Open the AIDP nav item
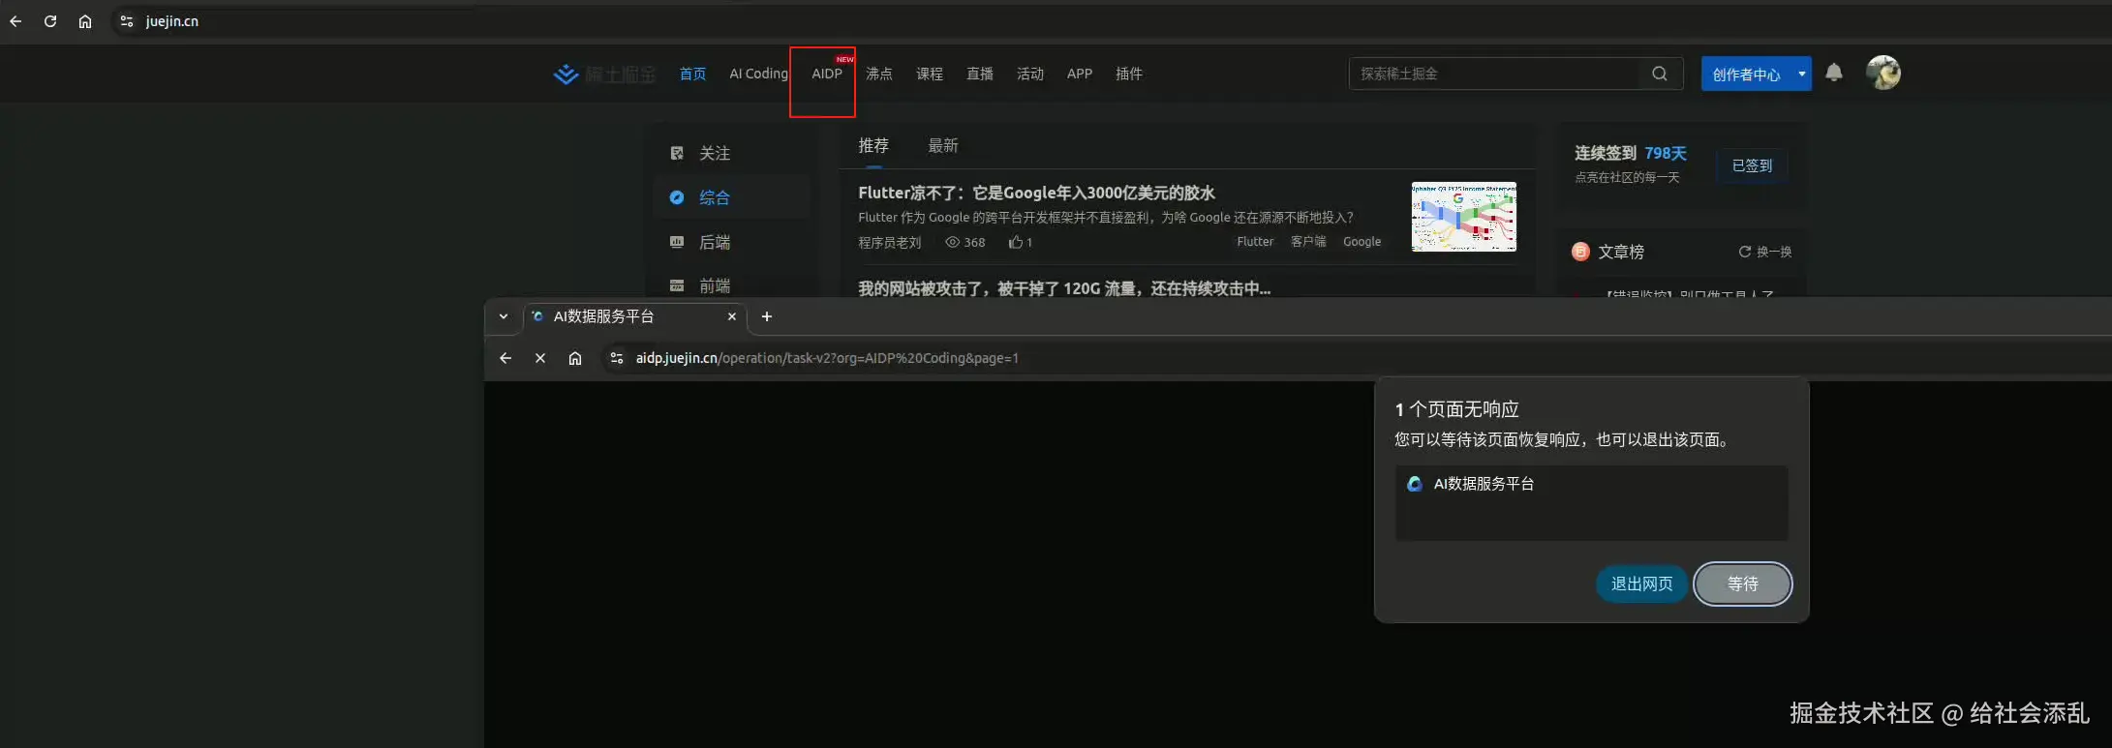Image resolution: width=2112 pixels, height=748 pixels. pos(826,74)
